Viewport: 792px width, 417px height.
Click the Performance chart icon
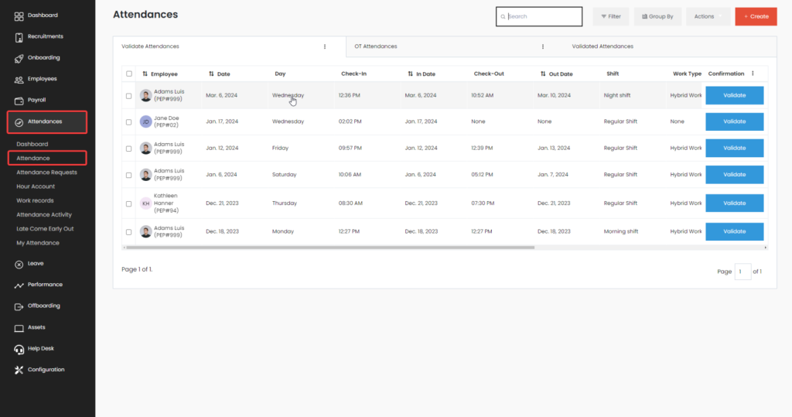19,285
